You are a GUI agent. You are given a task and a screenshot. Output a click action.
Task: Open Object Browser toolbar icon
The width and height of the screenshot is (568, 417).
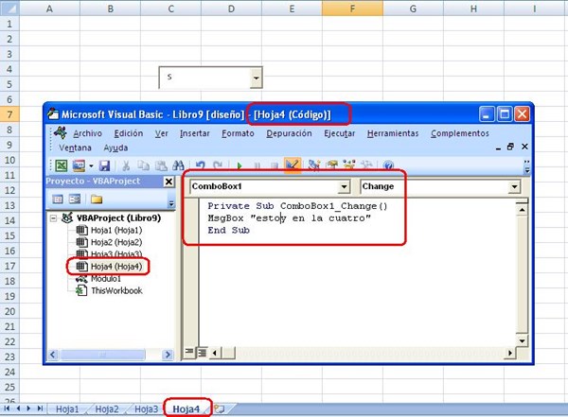pyautogui.click(x=348, y=165)
